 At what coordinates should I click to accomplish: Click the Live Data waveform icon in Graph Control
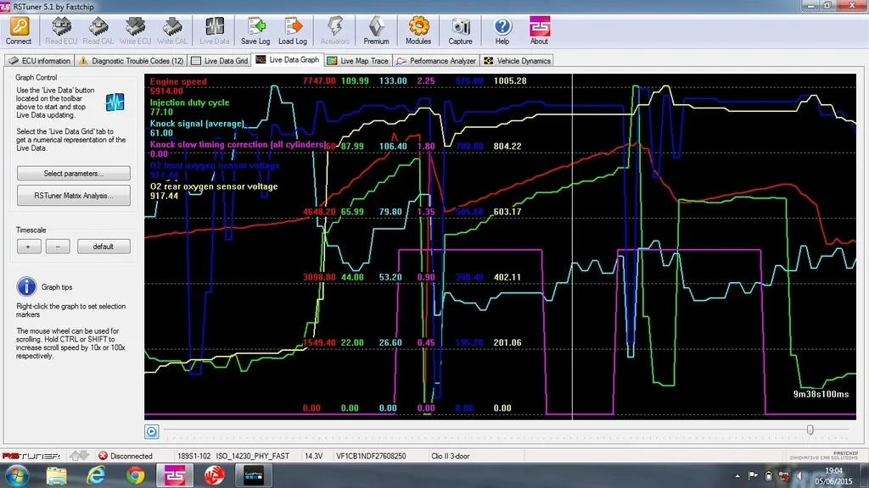(x=115, y=102)
